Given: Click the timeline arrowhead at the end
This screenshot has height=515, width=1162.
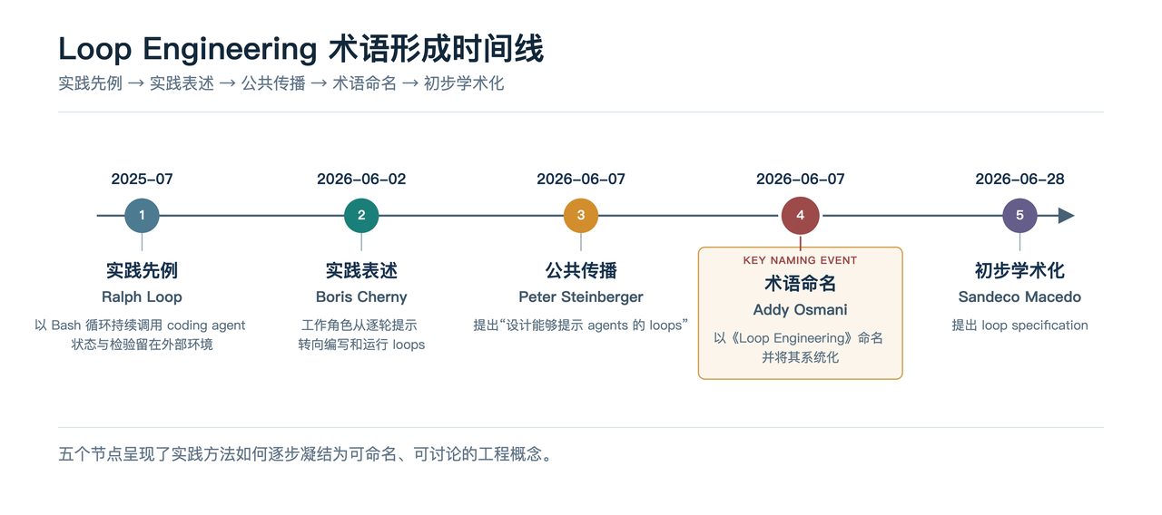Looking at the screenshot, I should point(1066,216).
